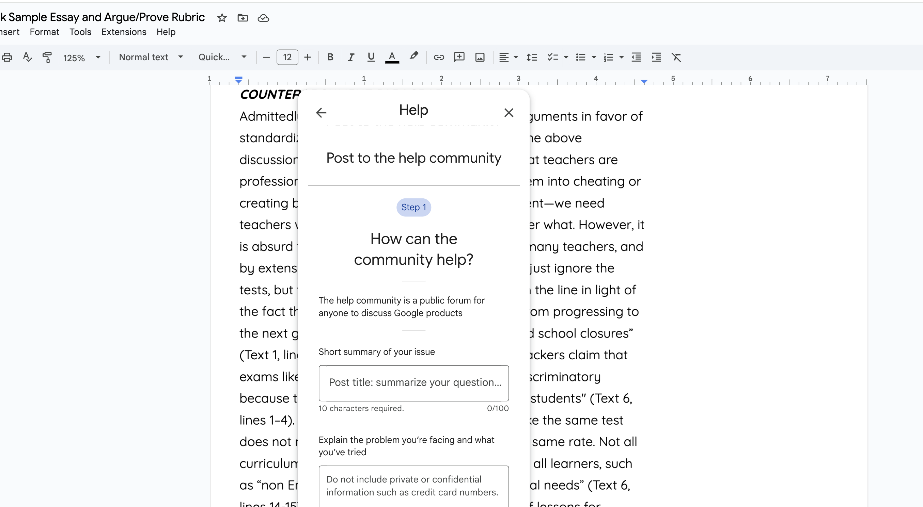Star this document
Screen dimensions: 923x507
pos(222,18)
